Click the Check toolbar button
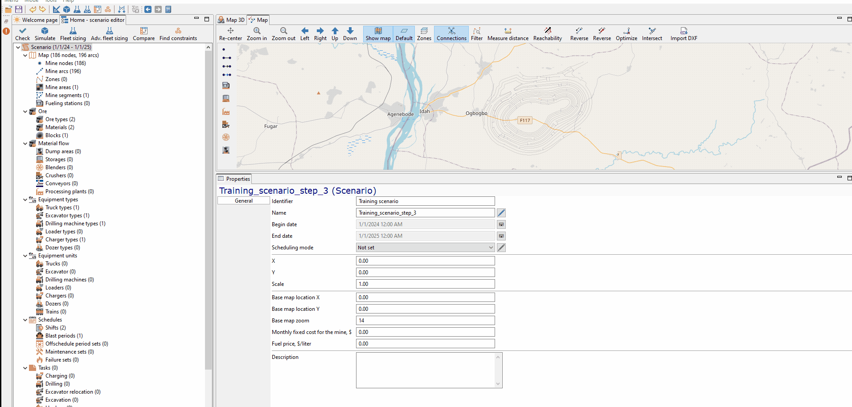 pos(23,34)
